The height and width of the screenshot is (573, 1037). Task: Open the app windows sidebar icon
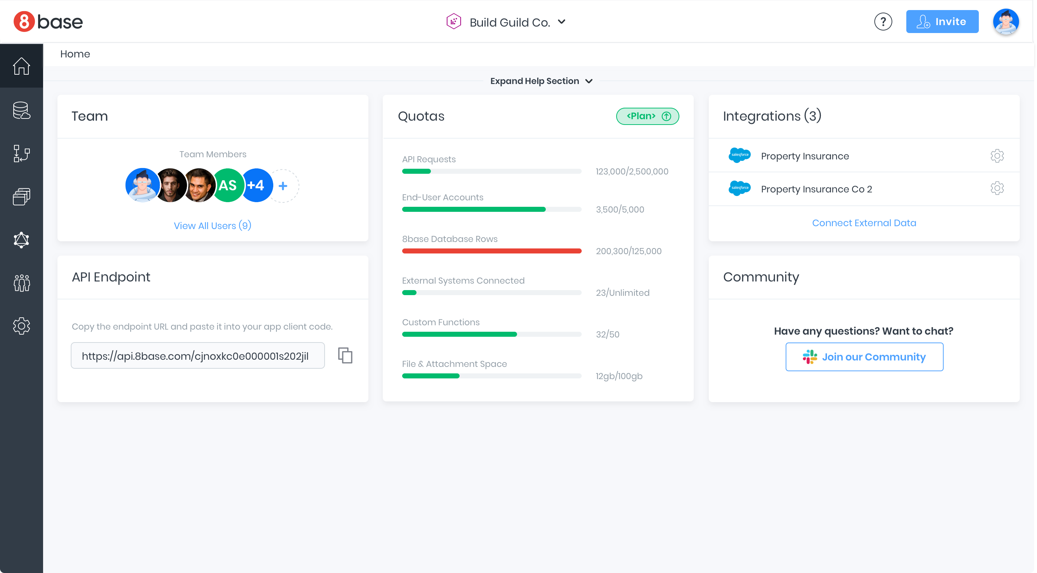21,197
